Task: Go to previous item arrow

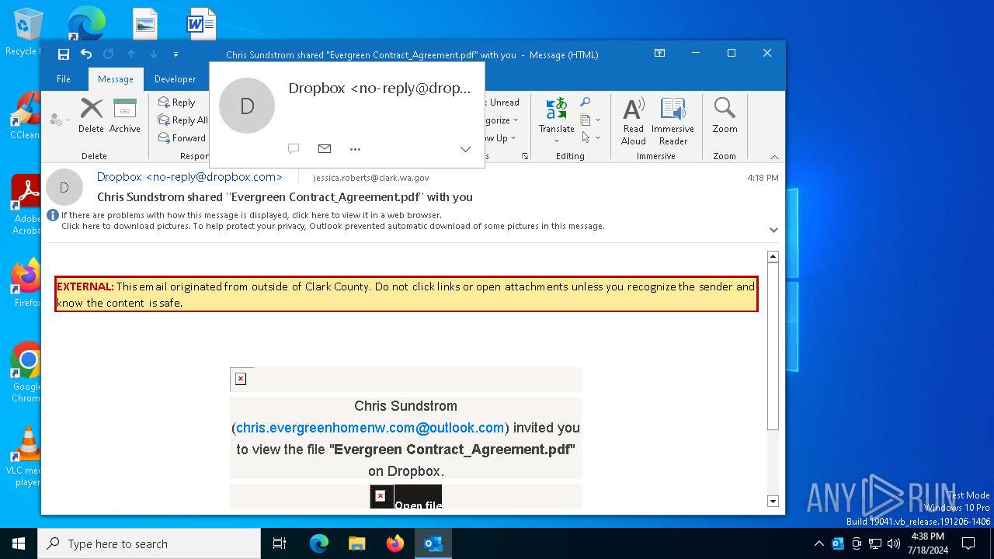Action: pos(131,54)
